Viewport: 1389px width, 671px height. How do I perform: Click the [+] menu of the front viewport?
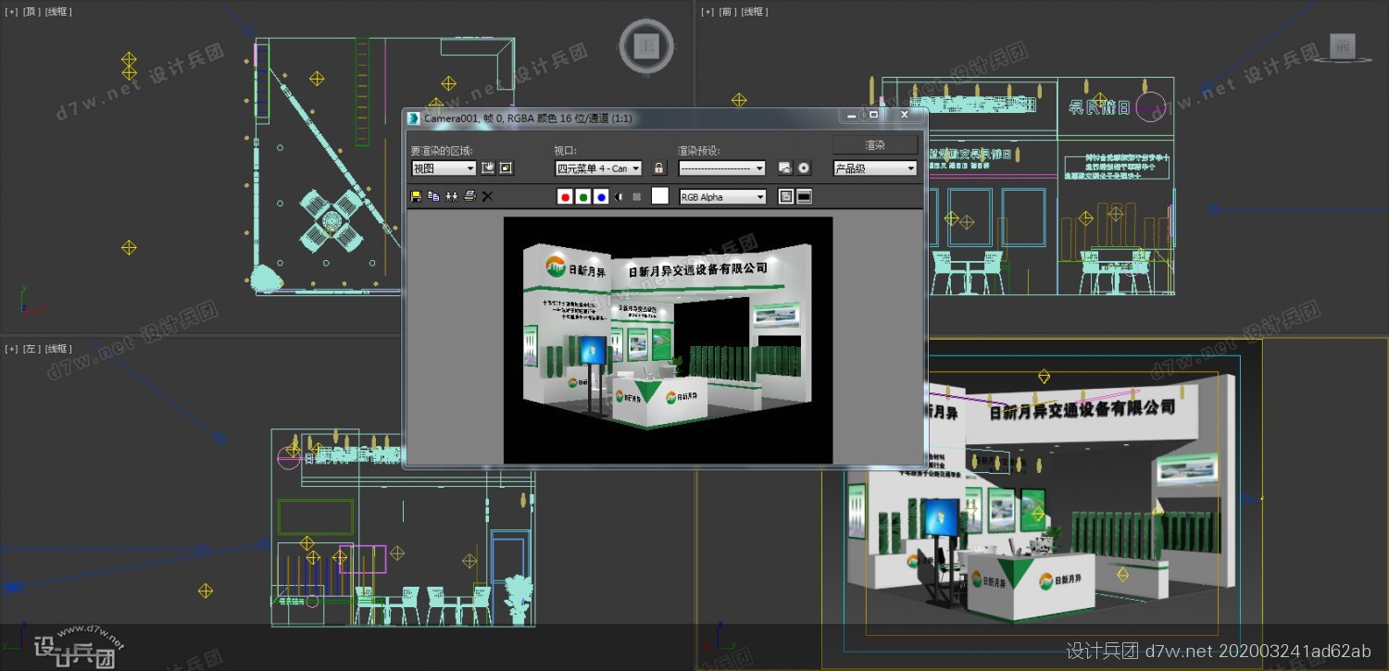click(x=707, y=12)
